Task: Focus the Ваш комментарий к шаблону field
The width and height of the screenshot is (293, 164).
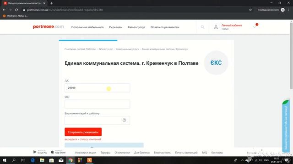Action: 97,120
